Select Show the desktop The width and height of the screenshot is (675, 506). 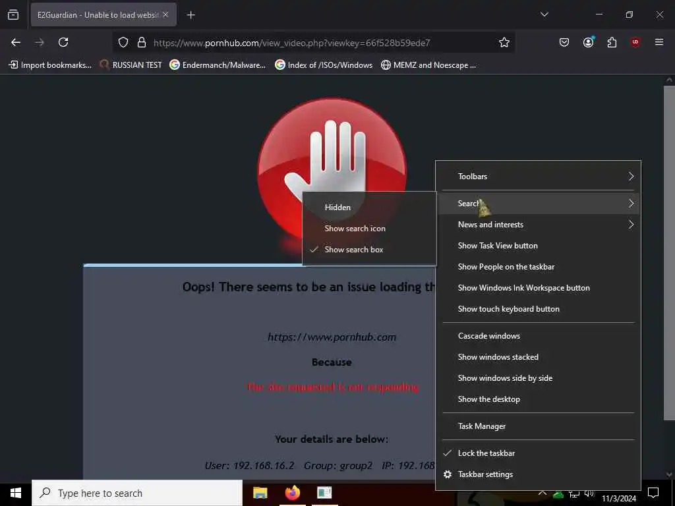(538, 399)
